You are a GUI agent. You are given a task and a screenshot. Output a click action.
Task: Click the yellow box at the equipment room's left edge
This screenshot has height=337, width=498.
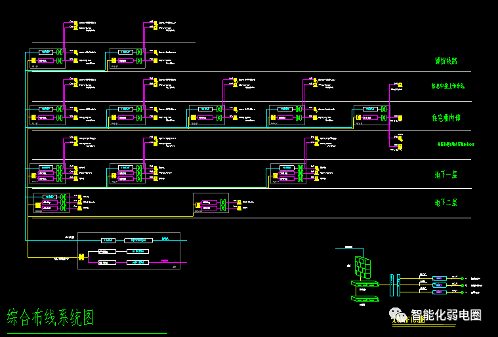point(81,257)
